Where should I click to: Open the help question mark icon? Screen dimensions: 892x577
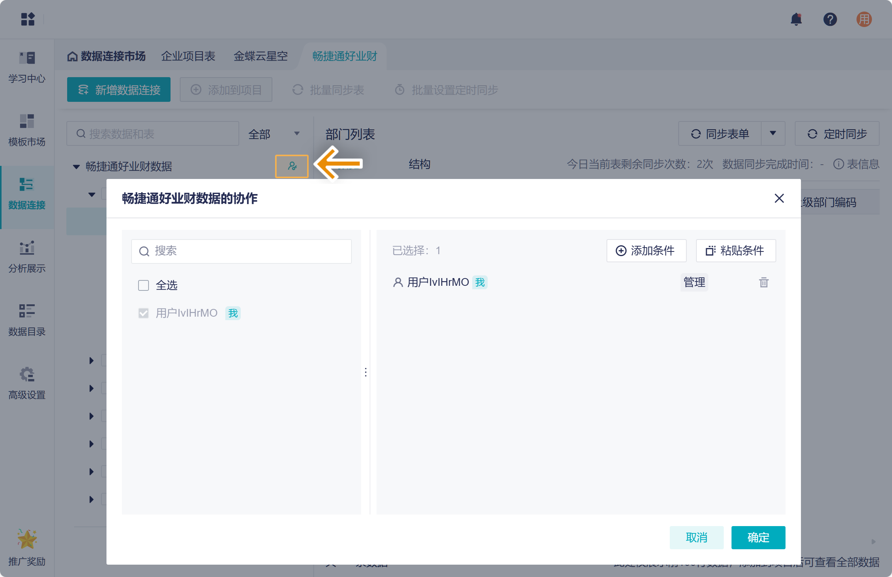(x=830, y=19)
